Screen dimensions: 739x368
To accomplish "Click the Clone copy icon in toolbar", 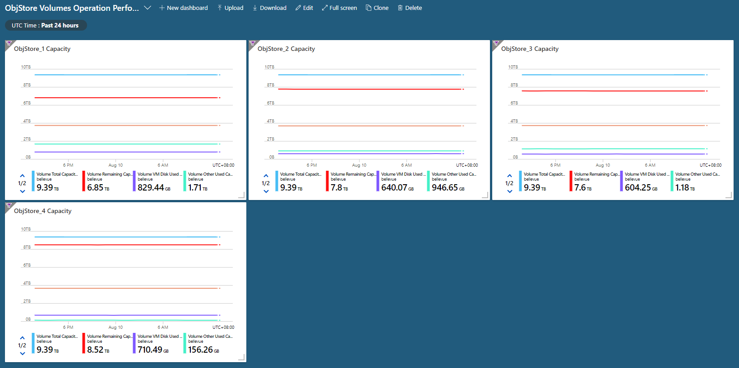I will (369, 8).
